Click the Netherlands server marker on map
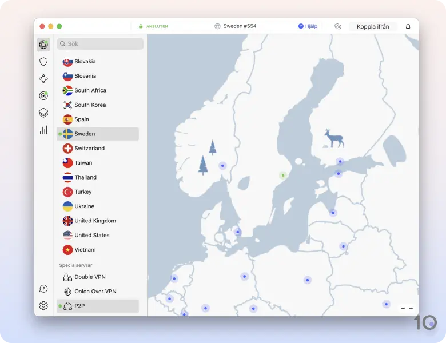Viewport: 446px width, 343px height. coord(174,278)
